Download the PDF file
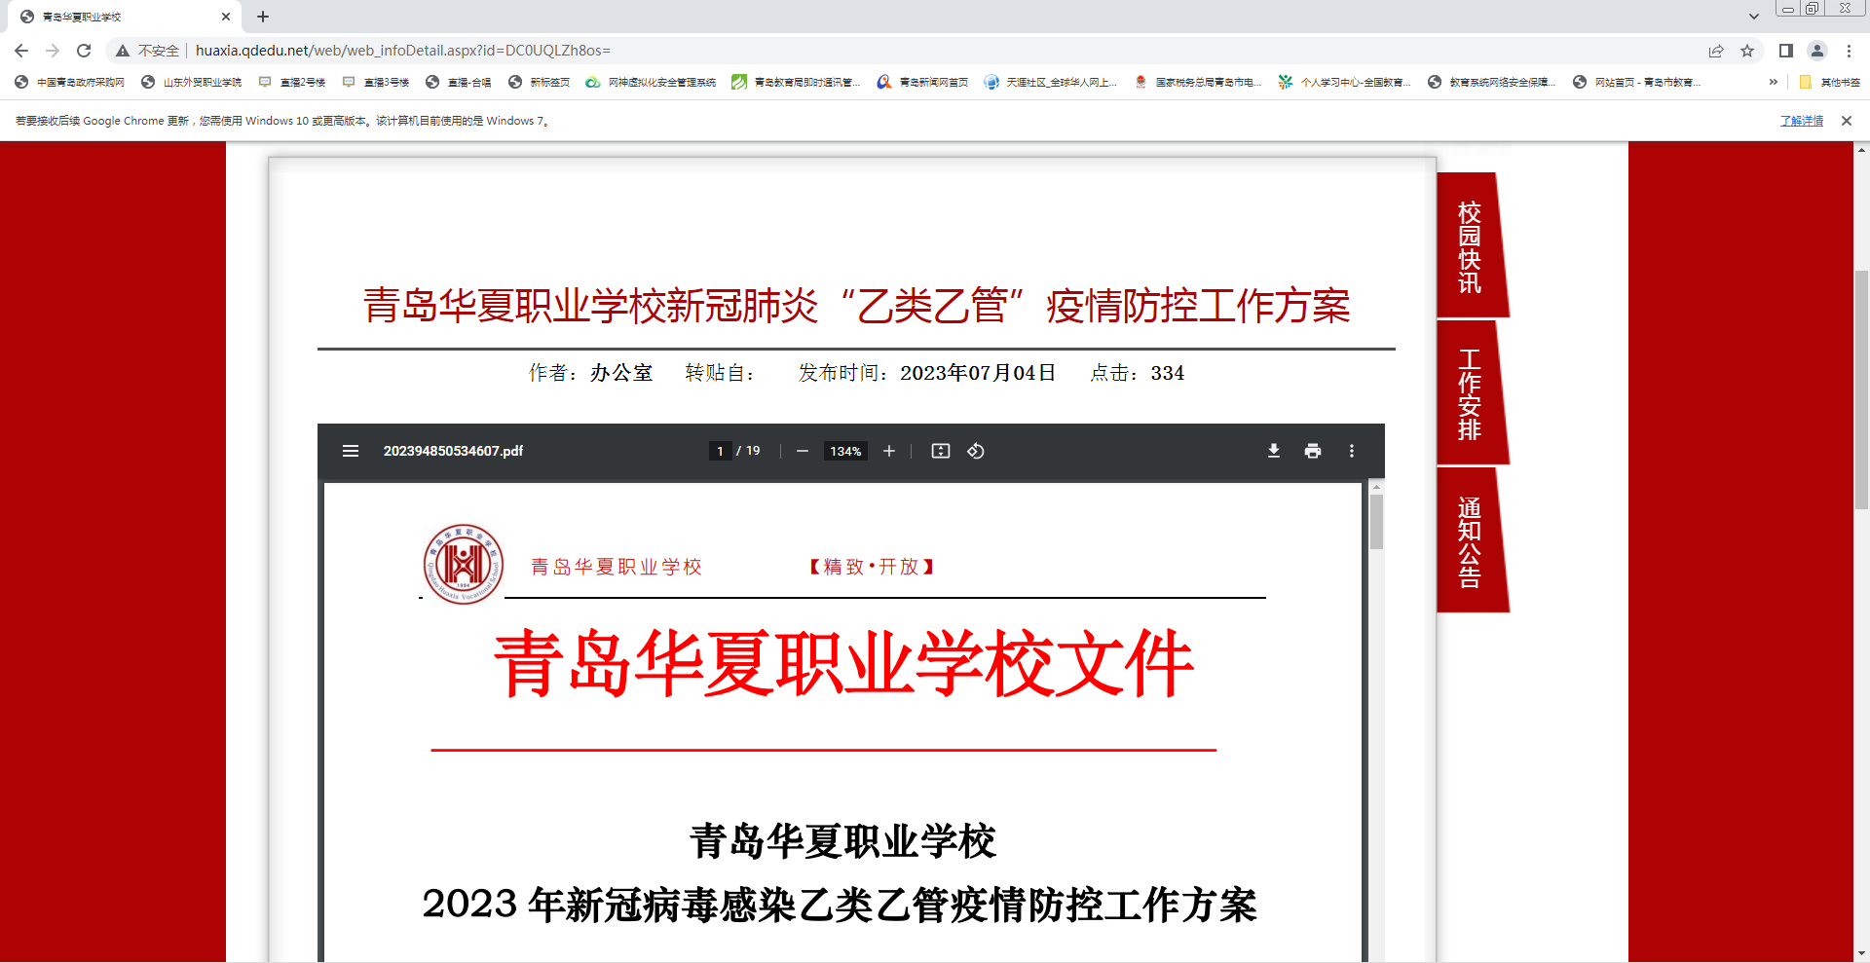 point(1273,451)
